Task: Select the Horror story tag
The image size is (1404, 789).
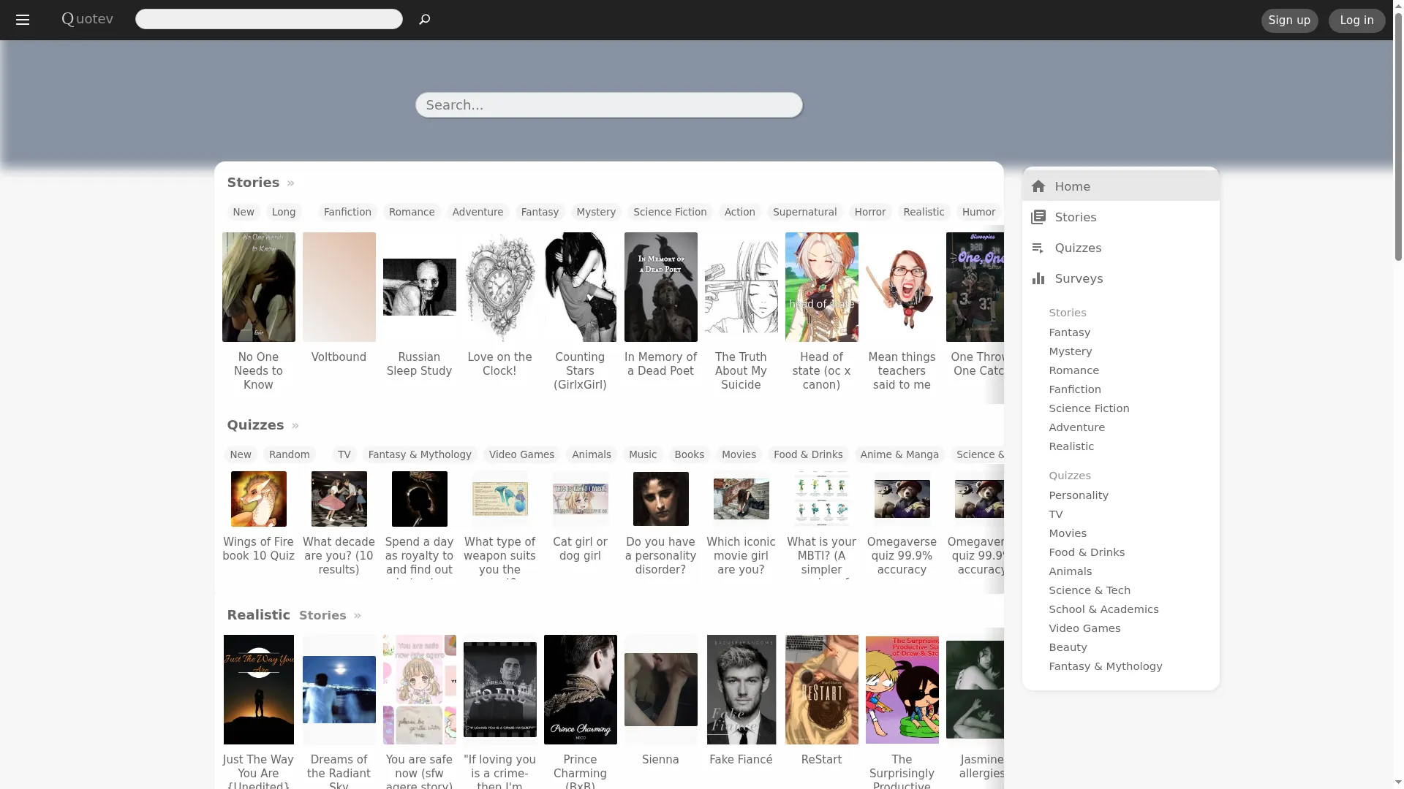Action: (x=870, y=212)
